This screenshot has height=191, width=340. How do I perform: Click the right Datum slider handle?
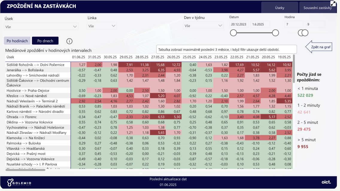coord(275,33)
